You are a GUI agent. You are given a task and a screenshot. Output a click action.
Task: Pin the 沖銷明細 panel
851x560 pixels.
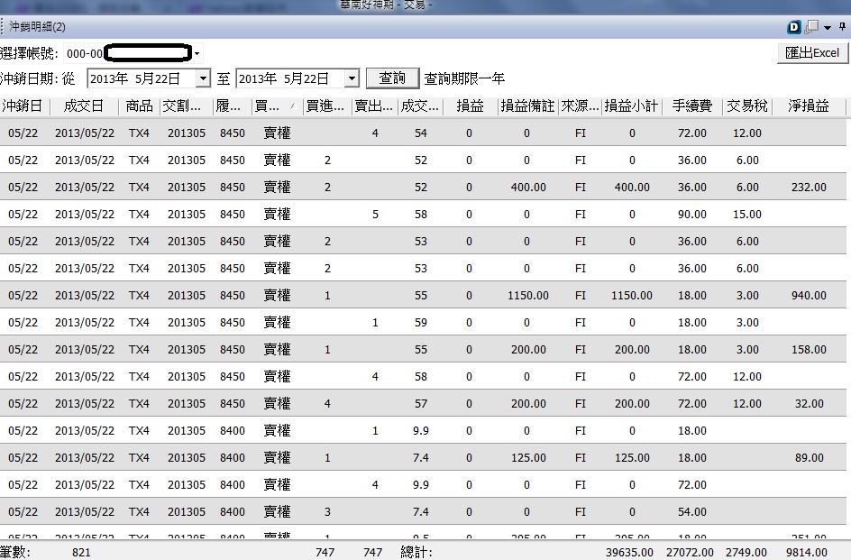pyautogui.click(x=842, y=27)
